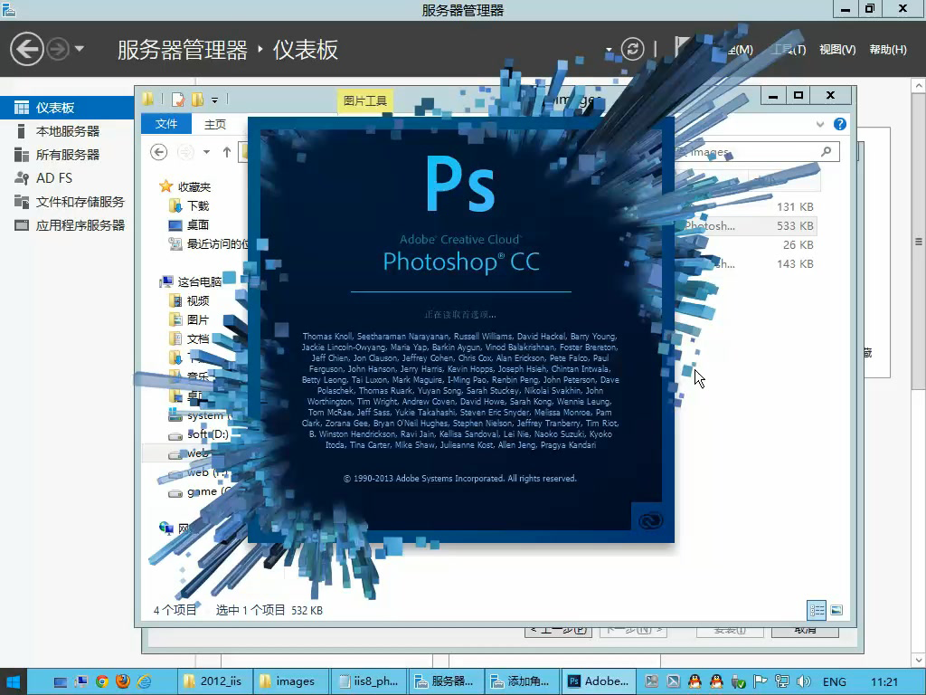Viewport: 926px width, 695px height.
Task: Switch to 服务器... taskbar button
Action: (x=445, y=681)
